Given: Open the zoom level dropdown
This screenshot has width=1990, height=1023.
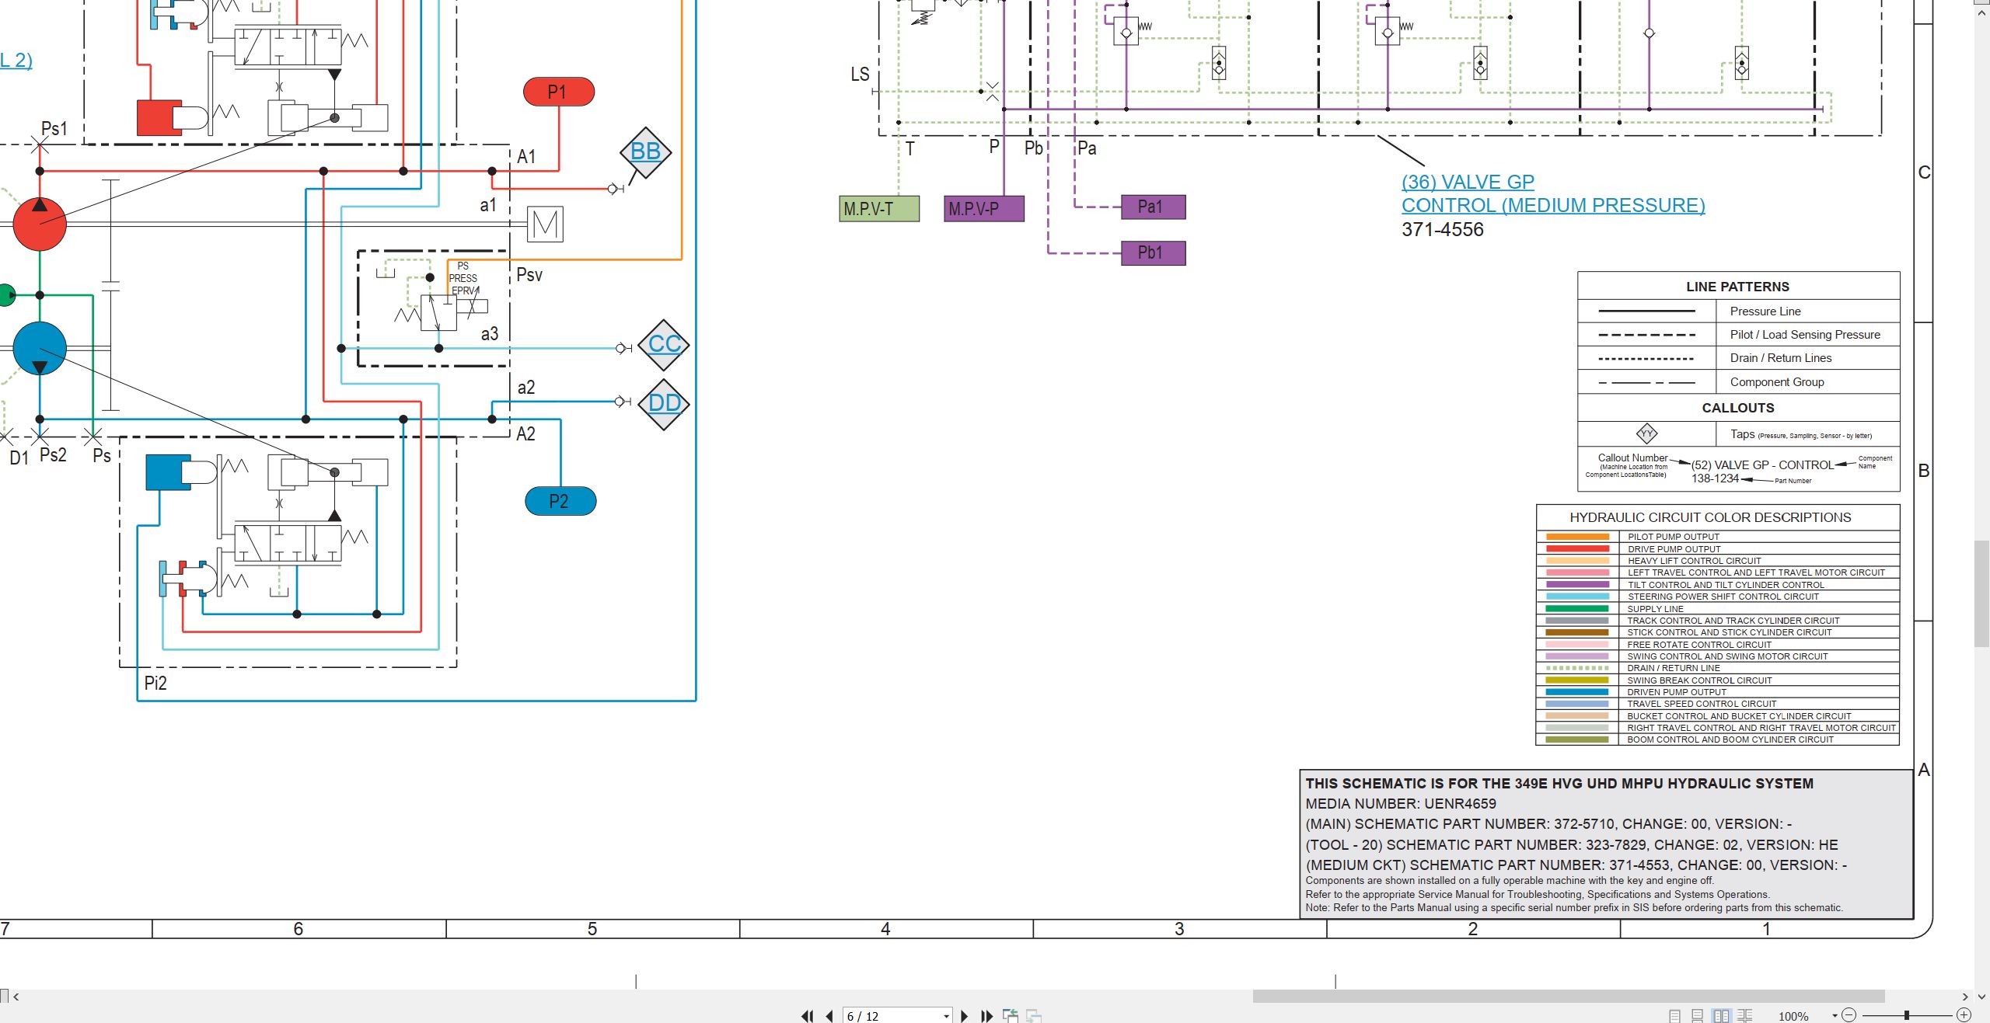Looking at the screenshot, I should (1835, 1016).
